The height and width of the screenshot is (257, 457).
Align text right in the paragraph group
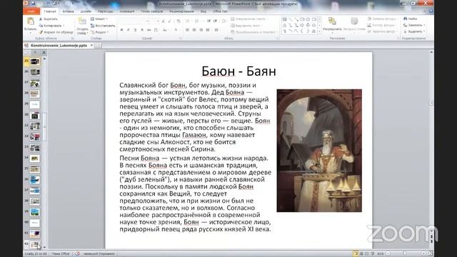(201, 30)
